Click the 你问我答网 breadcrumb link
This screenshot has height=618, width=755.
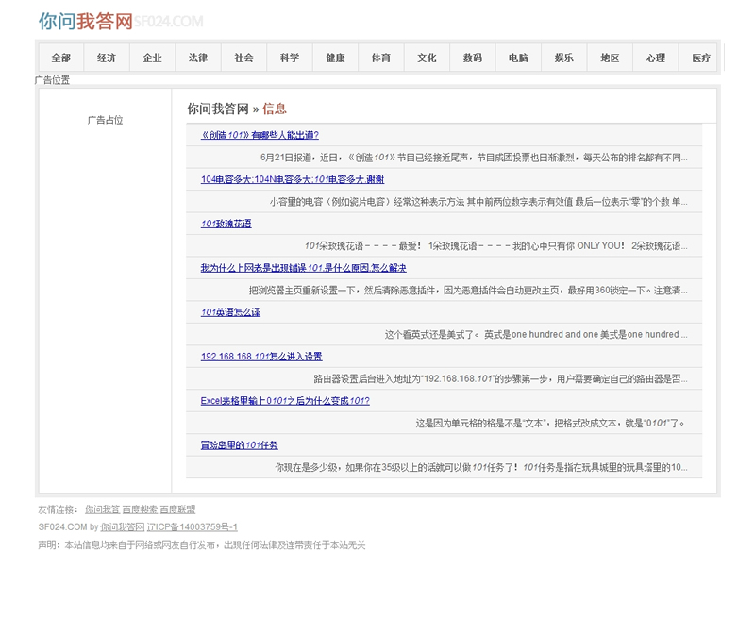point(217,109)
